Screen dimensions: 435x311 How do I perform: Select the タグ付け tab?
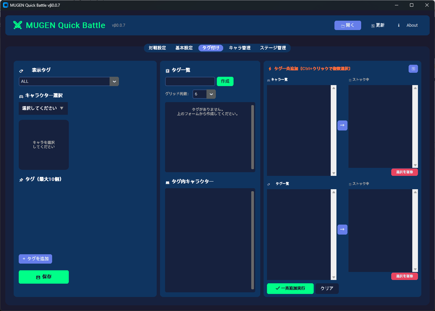click(x=211, y=48)
